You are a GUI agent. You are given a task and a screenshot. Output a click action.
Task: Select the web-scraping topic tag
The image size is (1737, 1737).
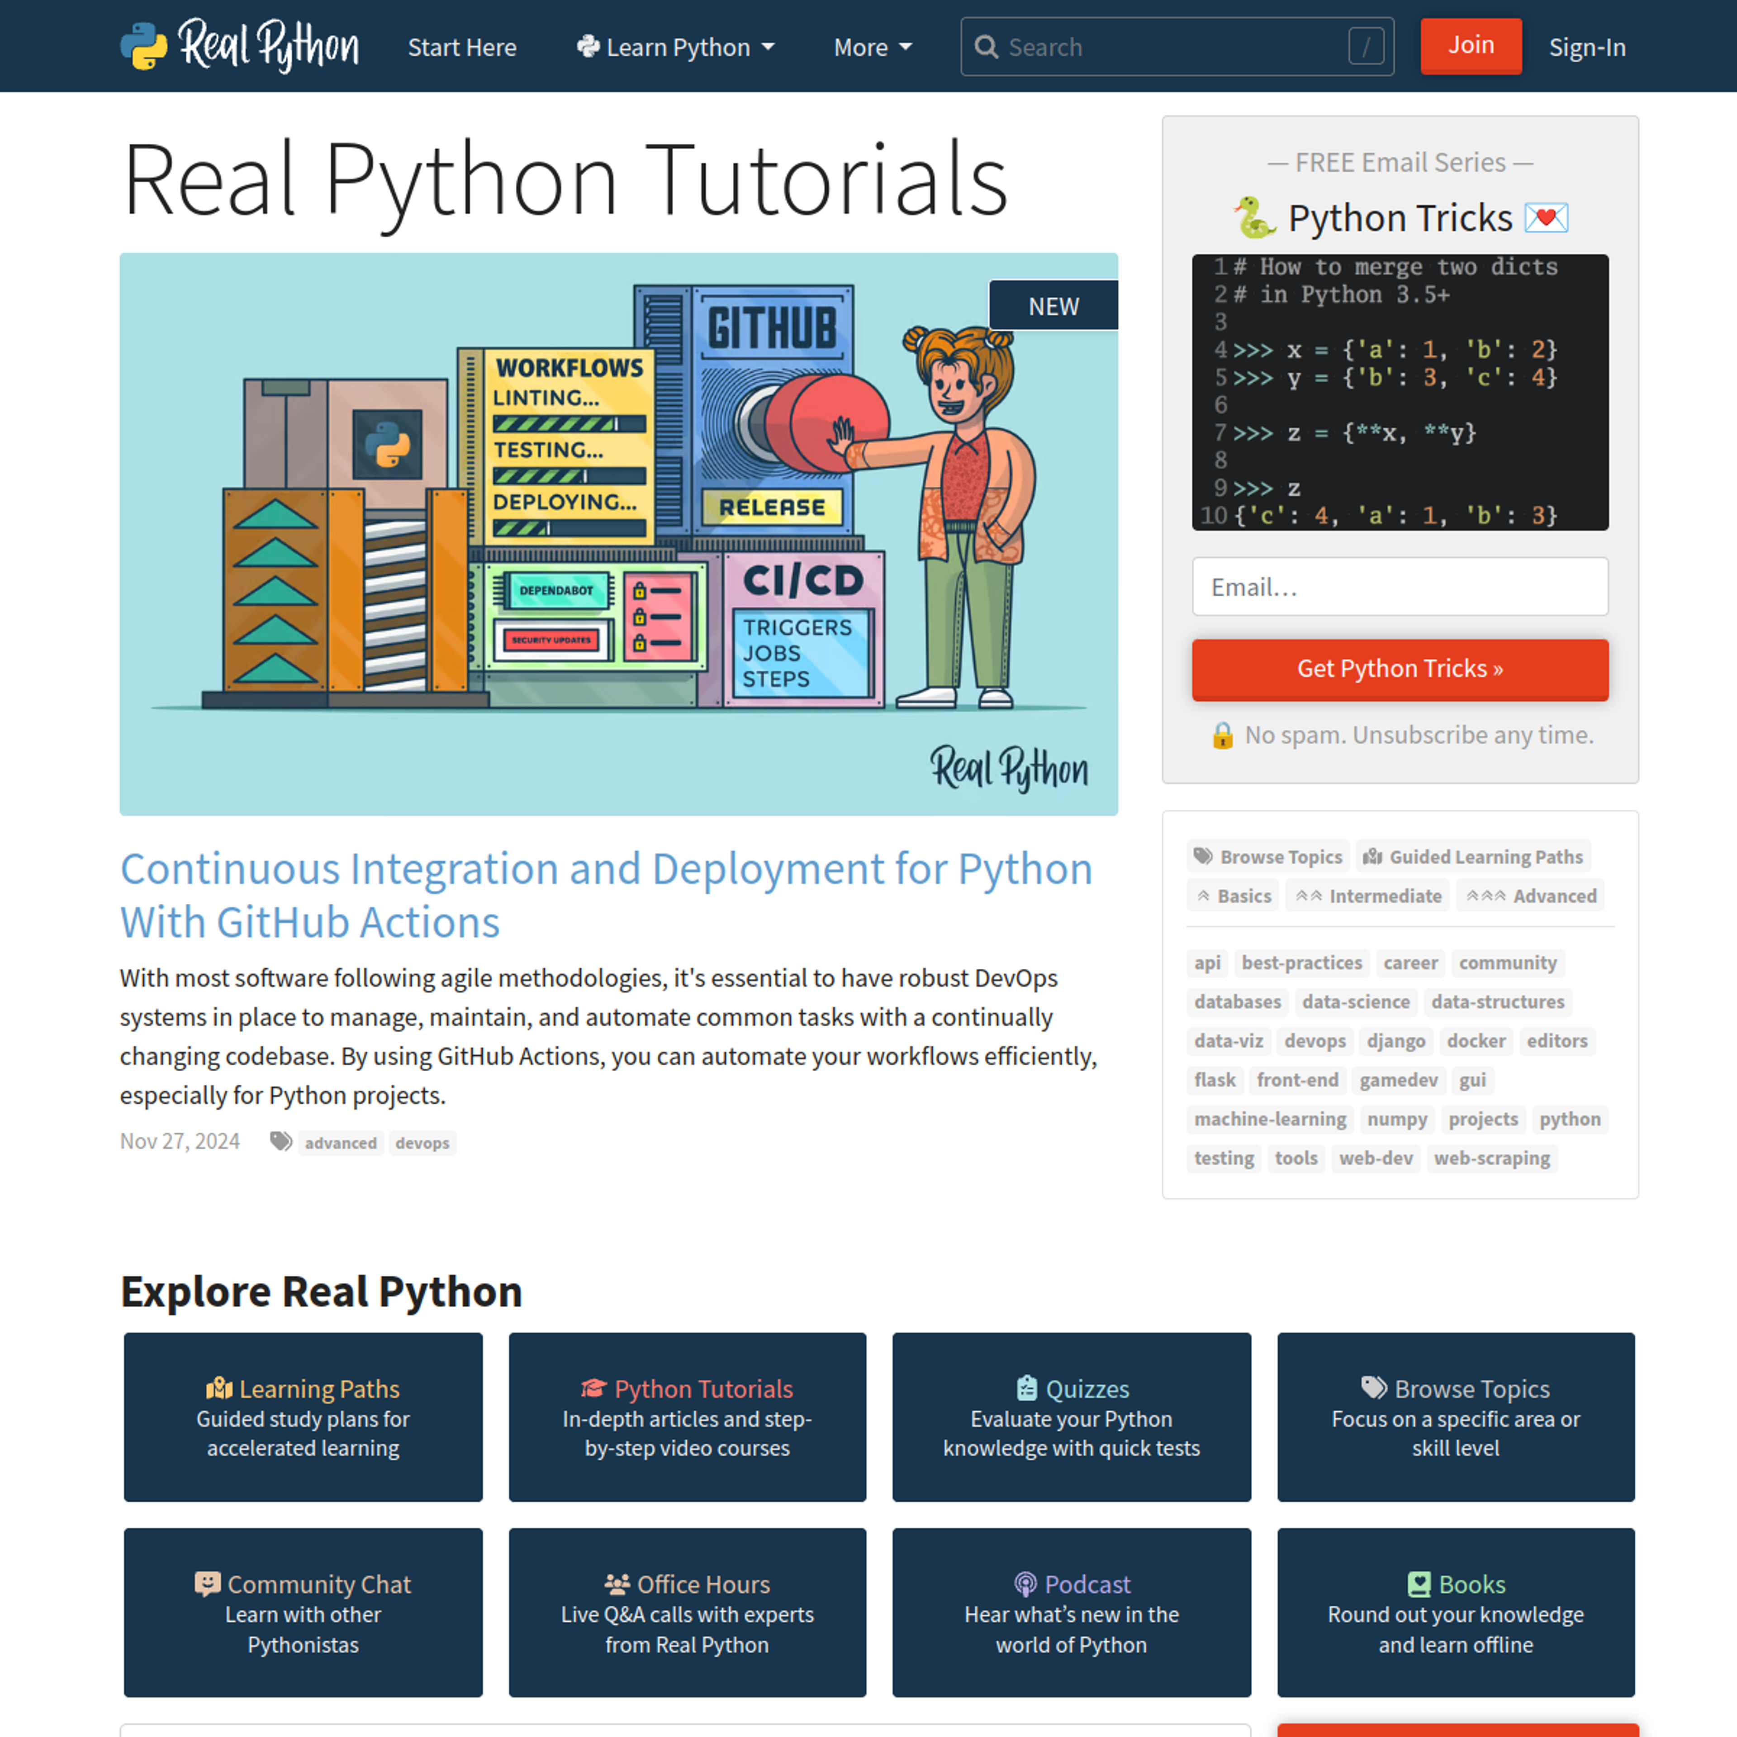(1491, 1158)
